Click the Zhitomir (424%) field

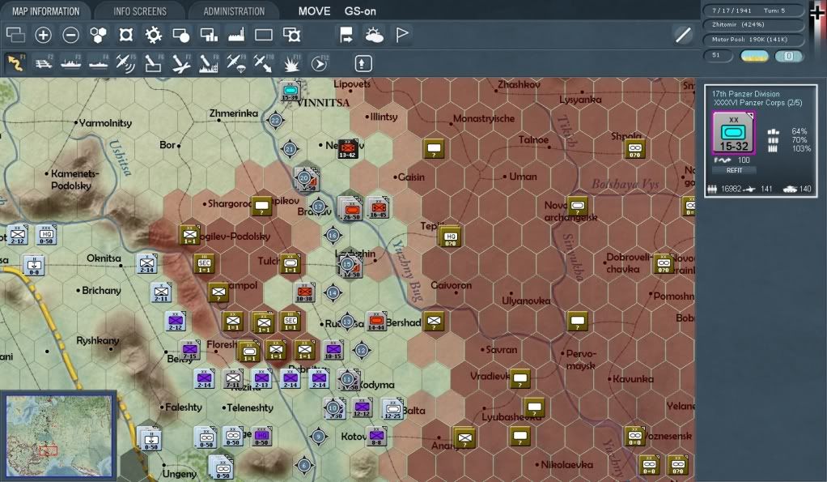coord(753,25)
